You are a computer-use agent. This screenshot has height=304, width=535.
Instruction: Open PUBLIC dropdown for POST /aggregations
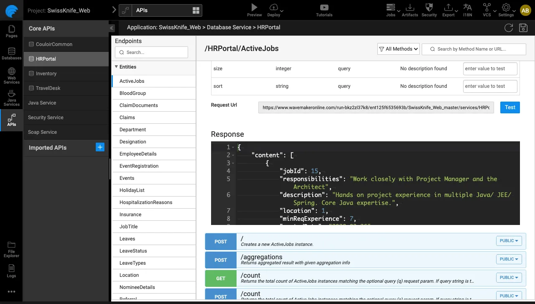509,259
